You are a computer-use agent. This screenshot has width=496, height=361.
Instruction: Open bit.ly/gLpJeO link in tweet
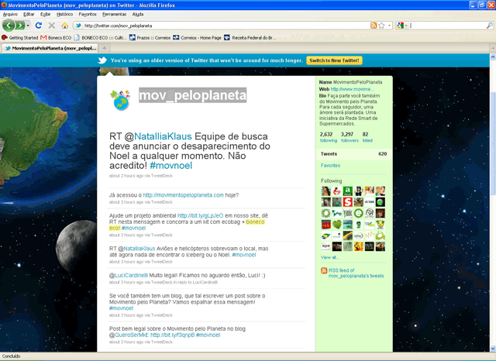200,215
